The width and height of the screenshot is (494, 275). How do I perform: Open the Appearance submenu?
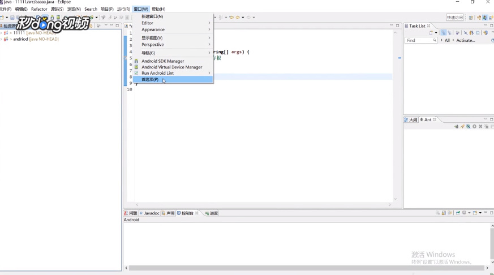pyautogui.click(x=173, y=29)
